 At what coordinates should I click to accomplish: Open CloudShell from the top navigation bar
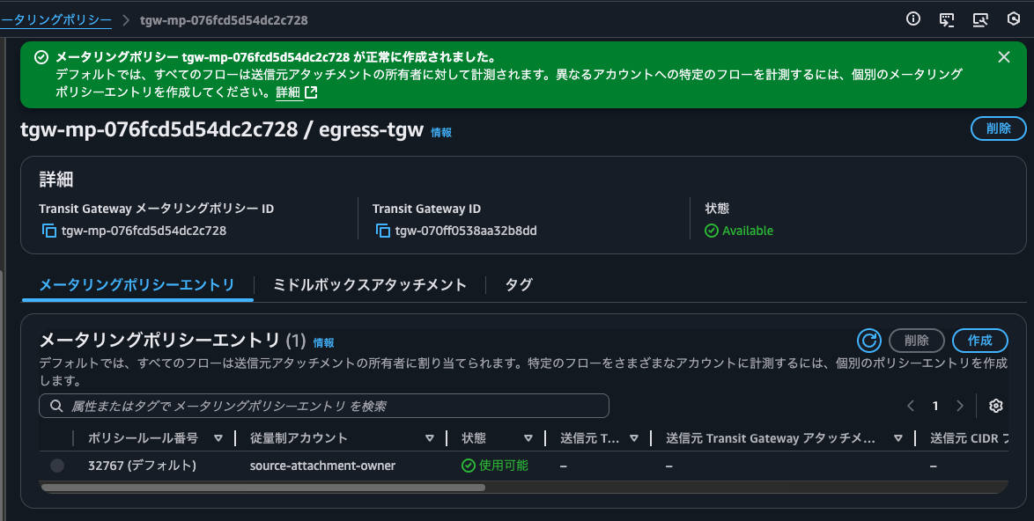click(947, 18)
